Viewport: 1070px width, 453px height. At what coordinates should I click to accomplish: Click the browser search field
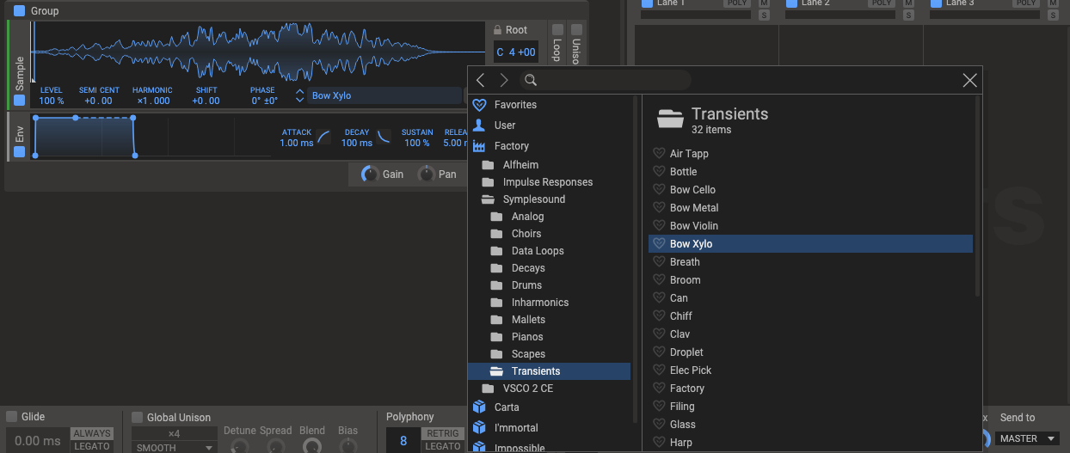[x=611, y=80]
